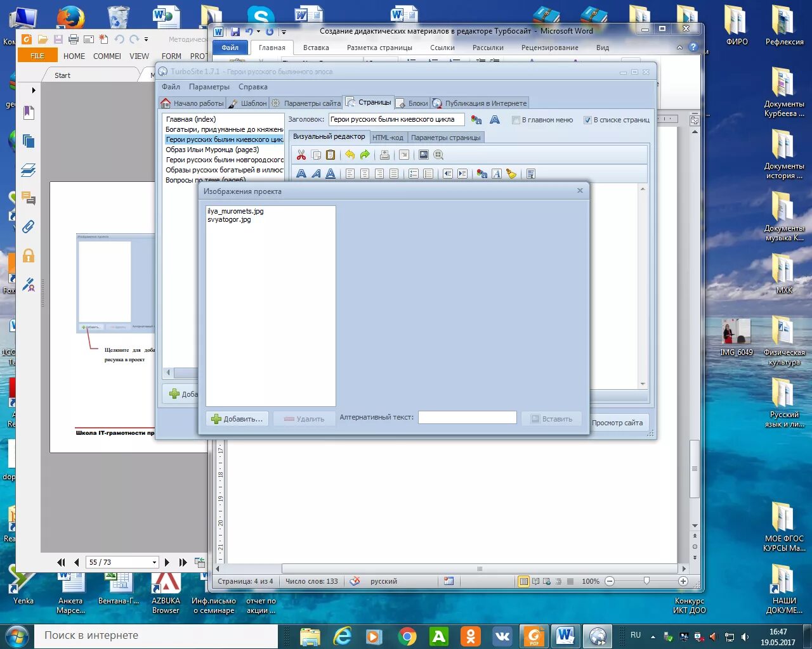The width and height of the screenshot is (812, 649).
Task: Open the Pages thumbnails panel in Foxit sidebar
Action: tap(29, 141)
